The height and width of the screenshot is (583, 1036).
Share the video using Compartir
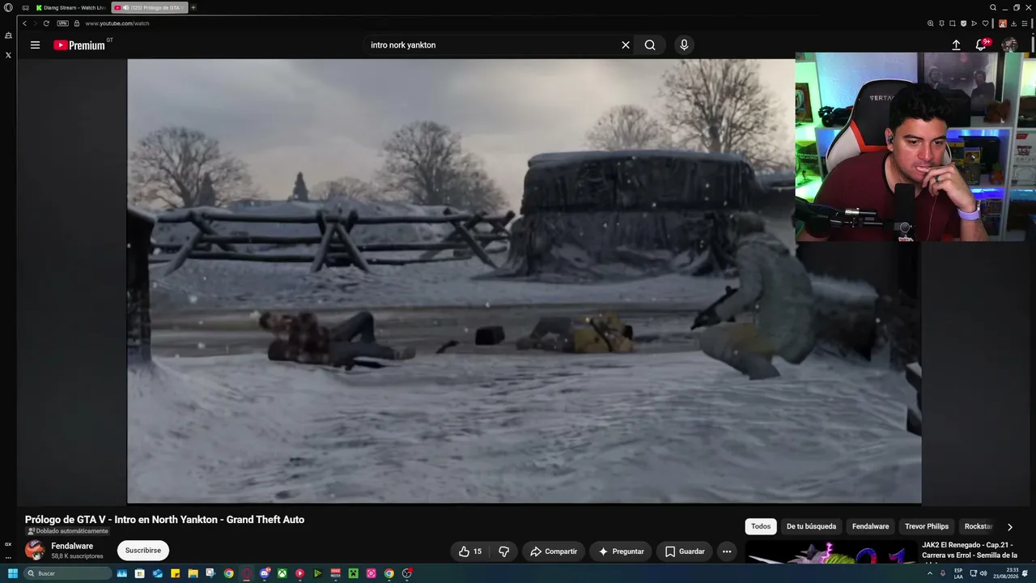(554, 551)
